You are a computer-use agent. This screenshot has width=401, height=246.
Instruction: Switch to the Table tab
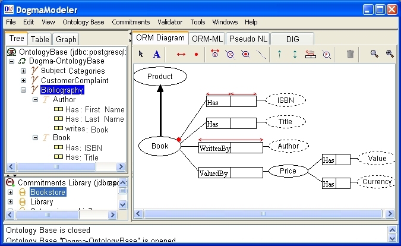click(40, 39)
